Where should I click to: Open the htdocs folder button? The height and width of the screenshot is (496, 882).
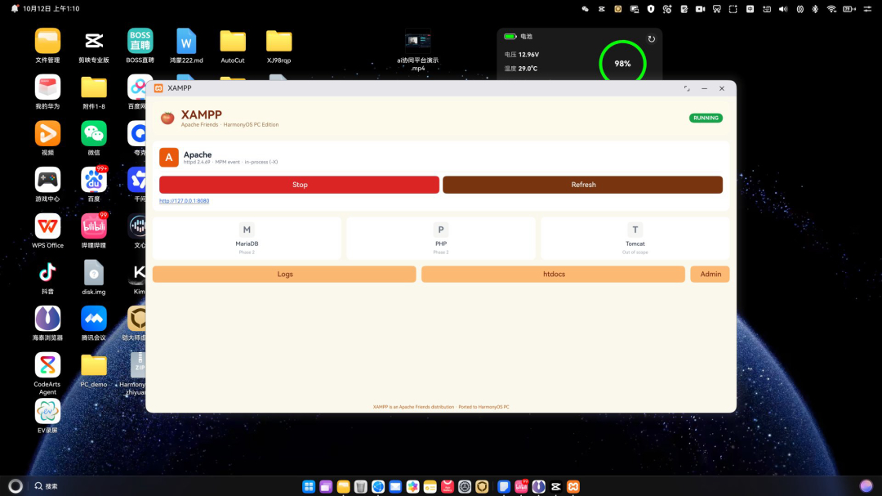click(x=554, y=275)
